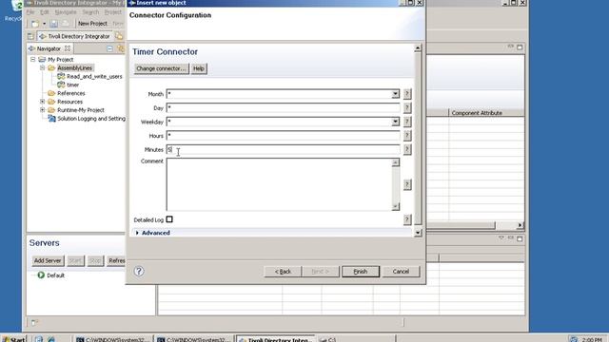Expand the Runtime-My Project tree node

coord(42,110)
